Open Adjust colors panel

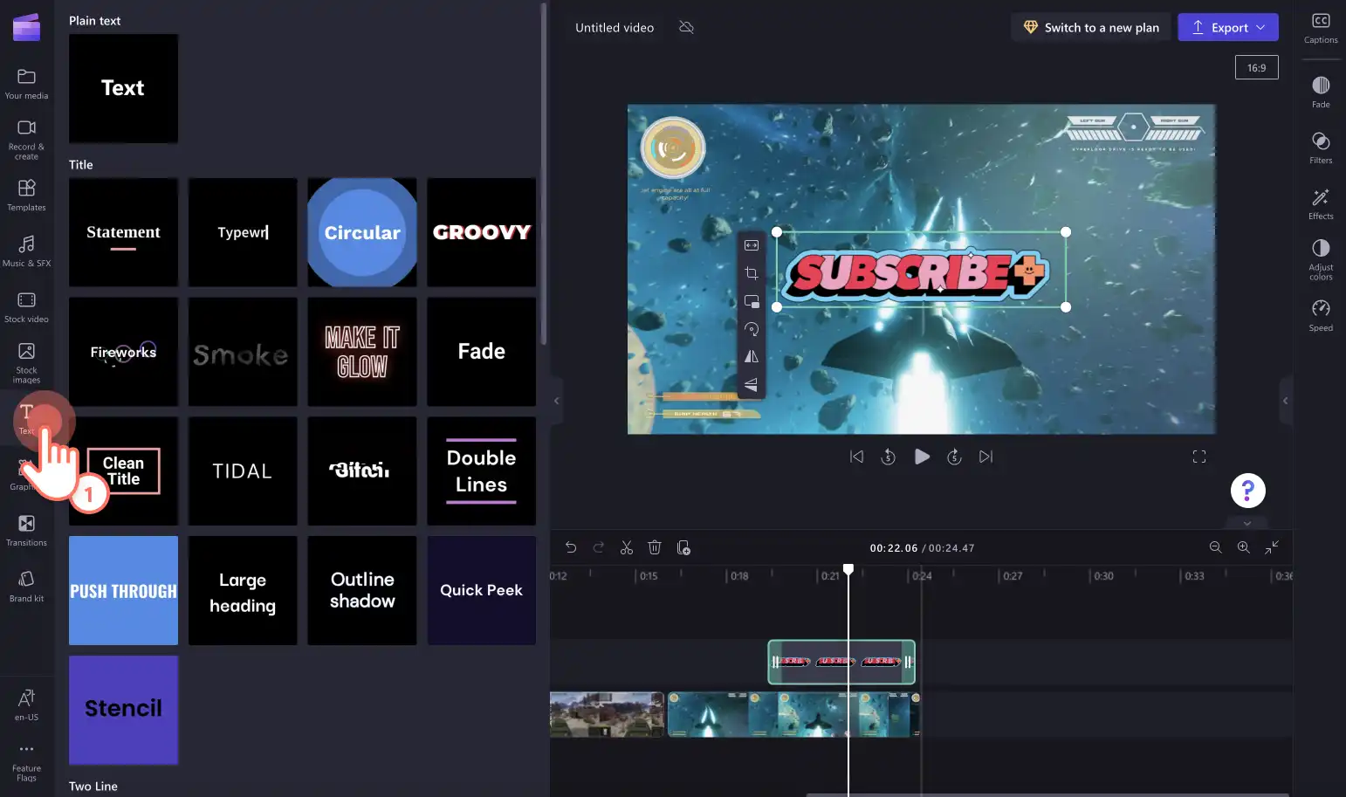click(x=1321, y=259)
